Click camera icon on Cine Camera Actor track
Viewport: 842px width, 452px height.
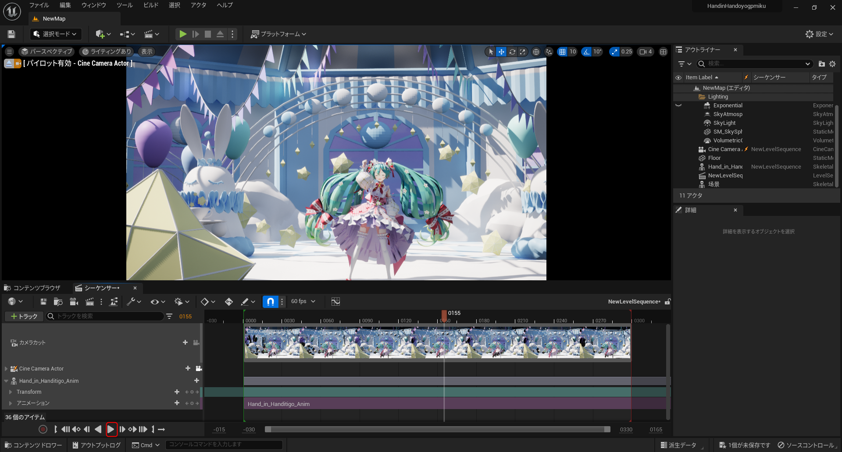coord(199,369)
